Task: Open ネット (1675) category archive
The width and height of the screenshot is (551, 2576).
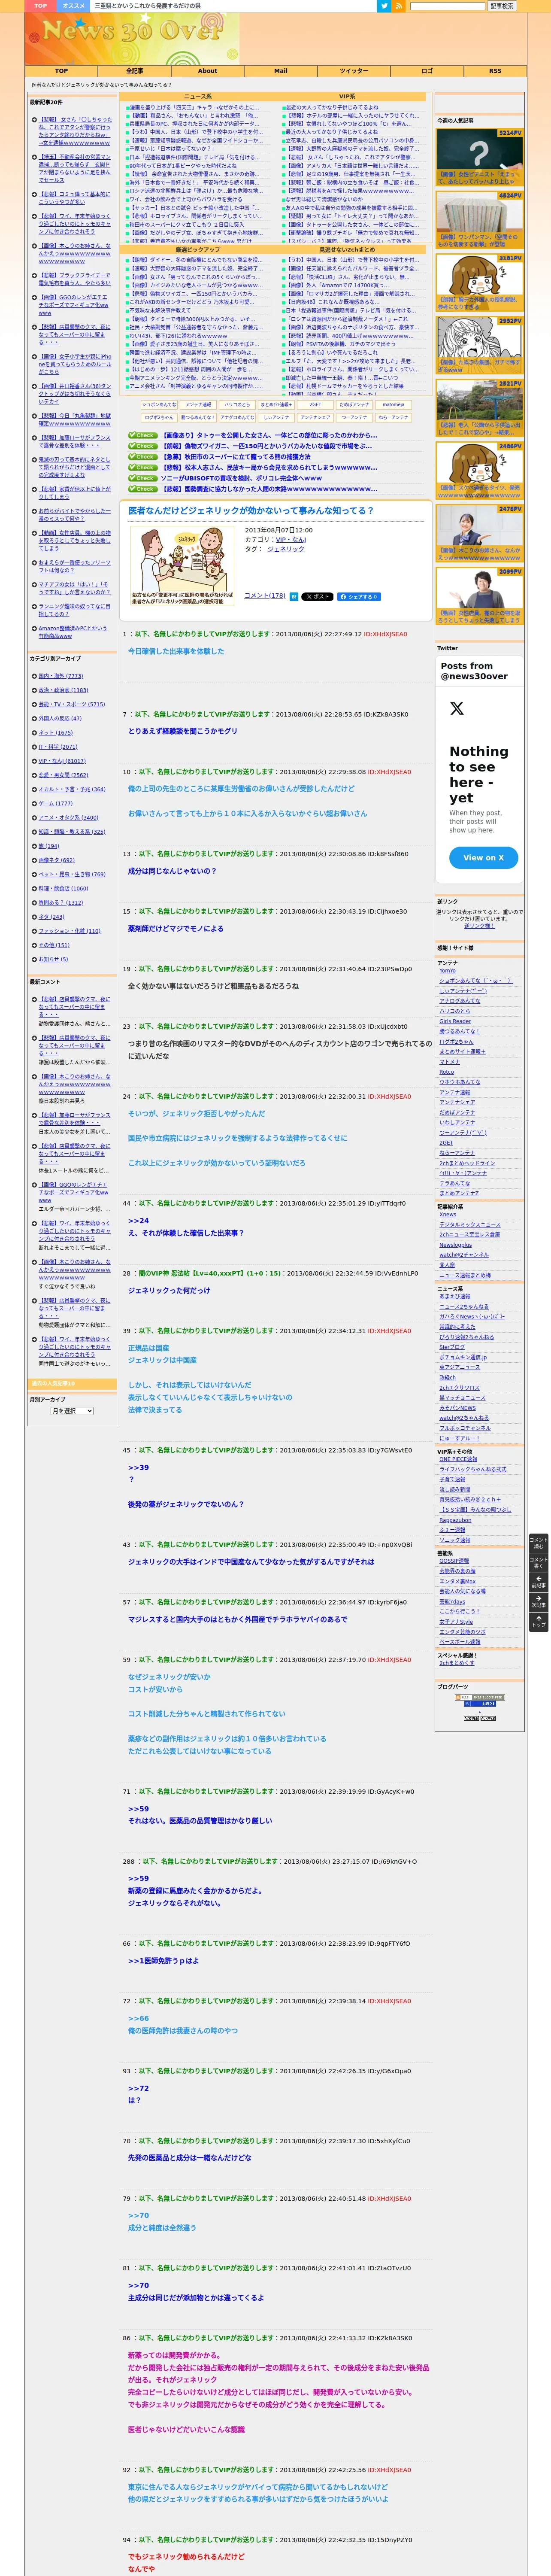Action: click(x=56, y=733)
